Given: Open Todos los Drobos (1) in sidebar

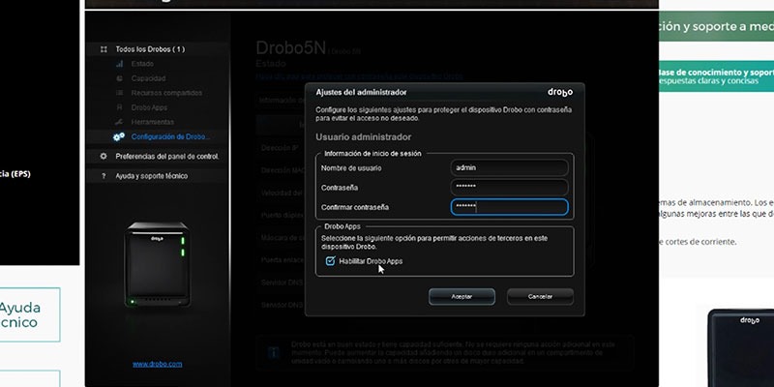Looking at the screenshot, I should [x=150, y=49].
